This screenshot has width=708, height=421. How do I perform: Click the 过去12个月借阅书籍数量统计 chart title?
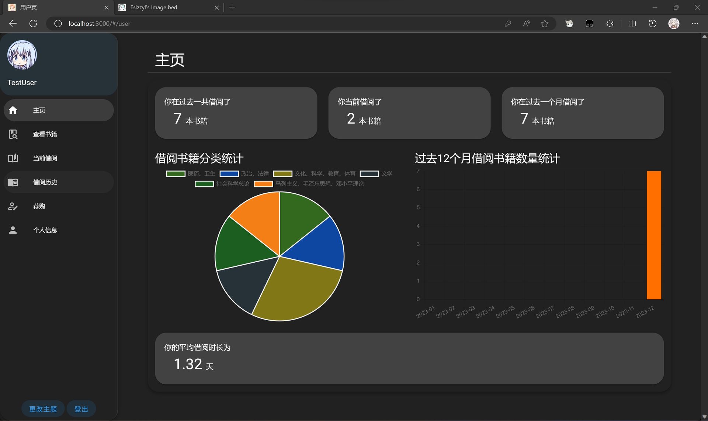coord(487,158)
